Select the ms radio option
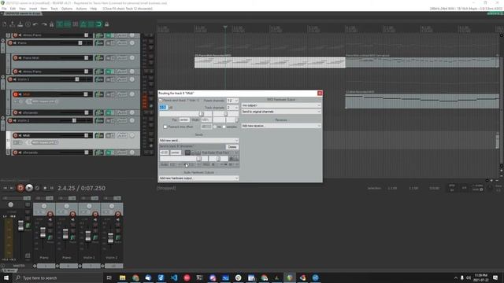The image size is (504, 283). [215, 127]
